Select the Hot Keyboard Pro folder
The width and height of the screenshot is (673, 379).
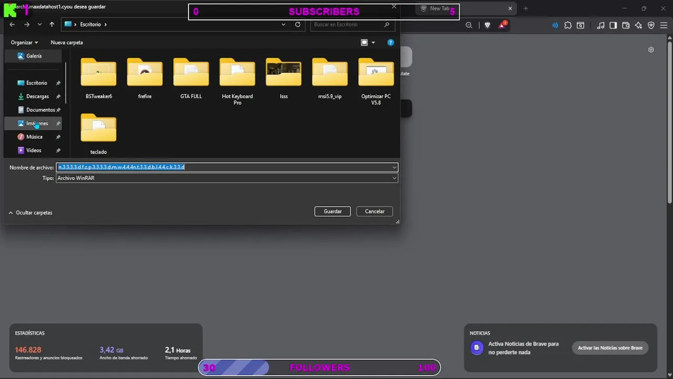point(237,81)
